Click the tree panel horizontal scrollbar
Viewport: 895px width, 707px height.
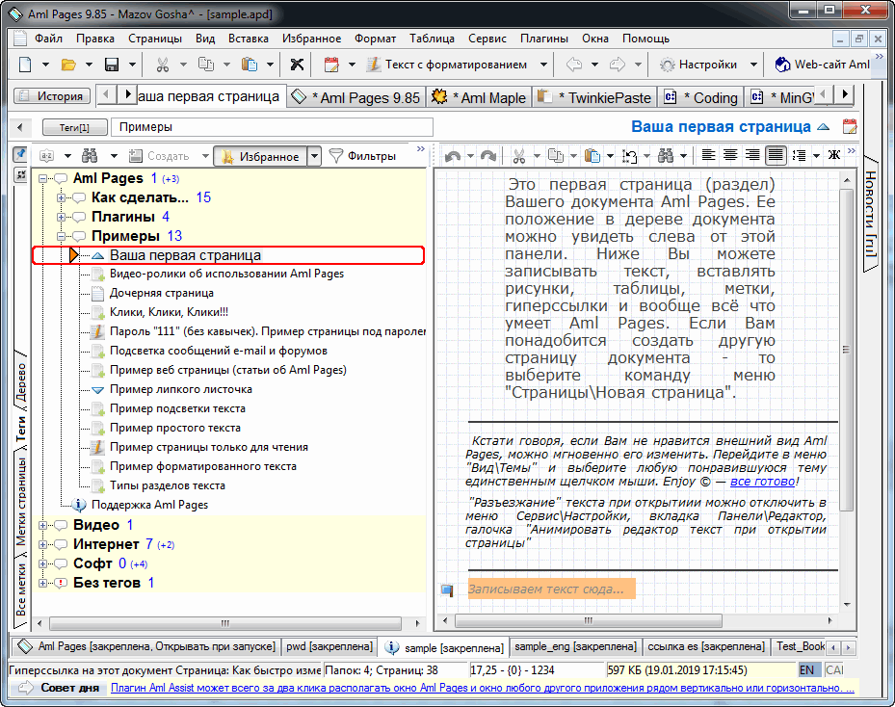coord(226,623)
